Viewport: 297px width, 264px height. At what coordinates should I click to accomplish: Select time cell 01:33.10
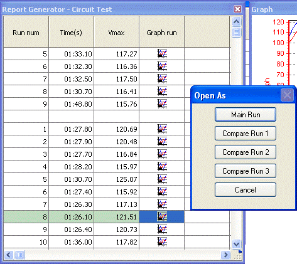(x=71, y=54)
